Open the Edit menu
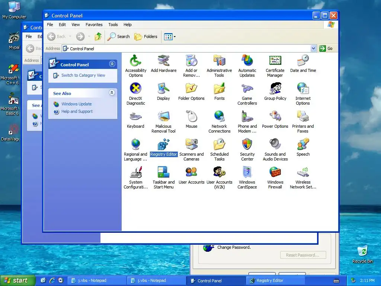Viewport: 381px width, 286px height. [62, 25]
